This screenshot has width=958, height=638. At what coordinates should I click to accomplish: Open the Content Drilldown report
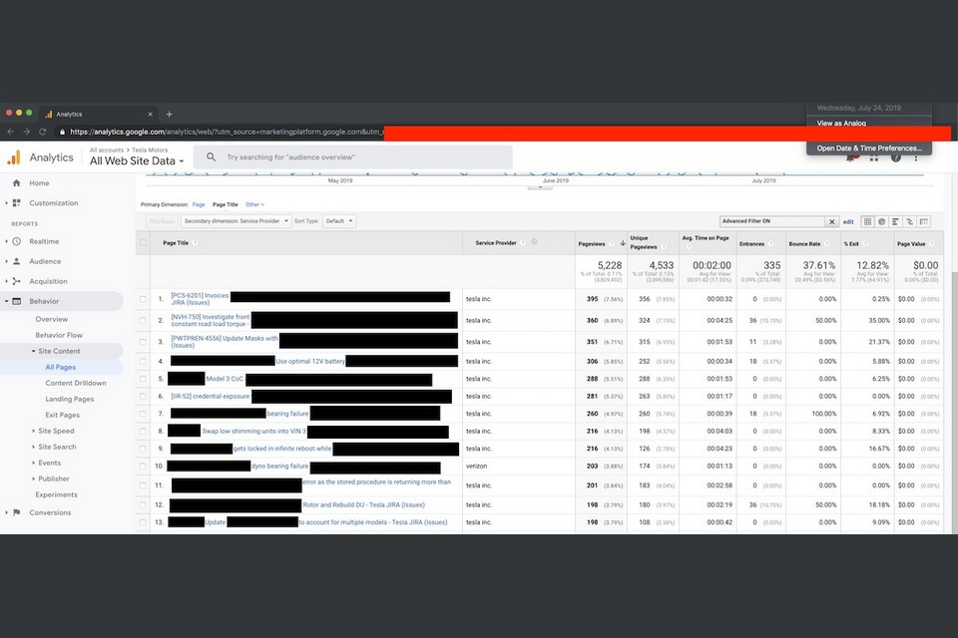(x=76, y=383)
